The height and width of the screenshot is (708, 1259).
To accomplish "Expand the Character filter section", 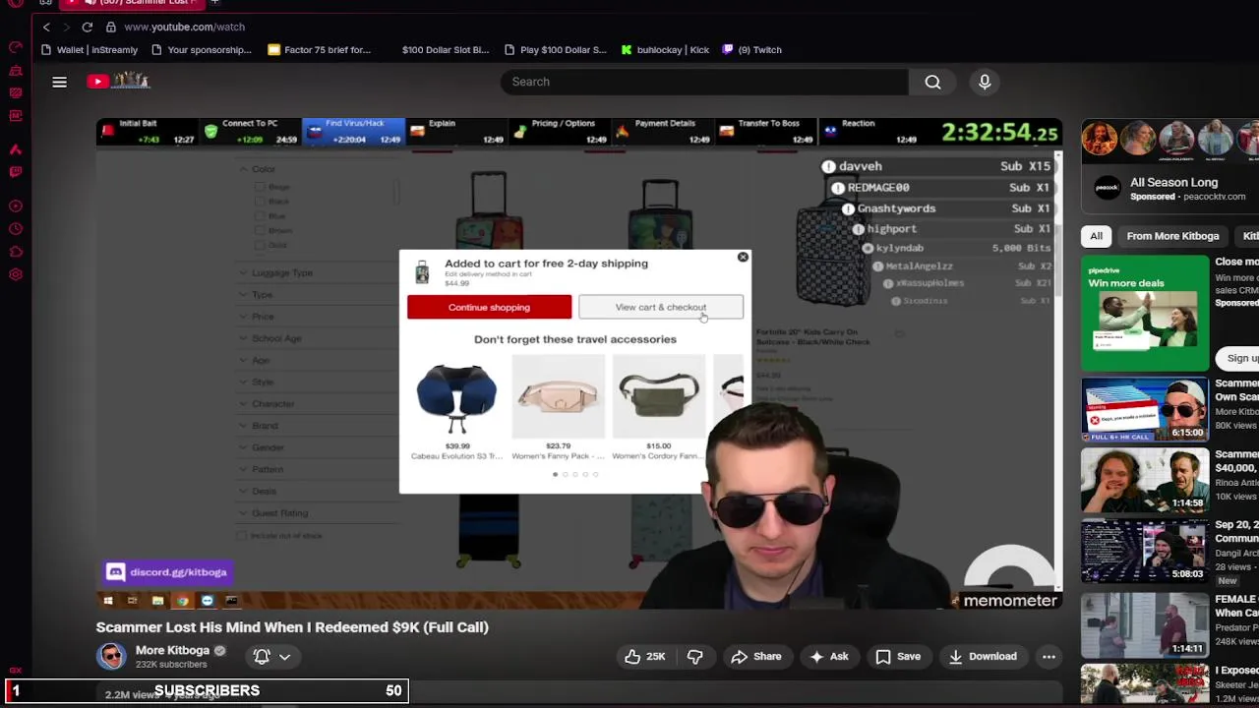I will (x=267, y=403).
